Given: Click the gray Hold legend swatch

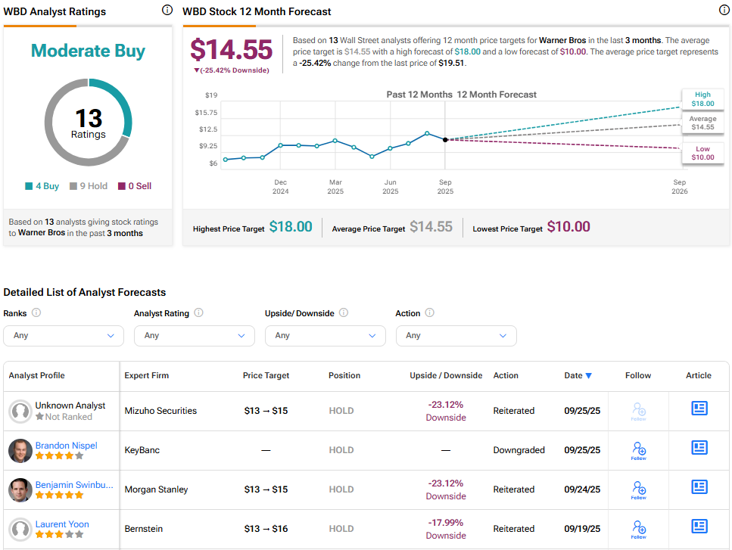Looking at the screenshot, I should 73,186.
